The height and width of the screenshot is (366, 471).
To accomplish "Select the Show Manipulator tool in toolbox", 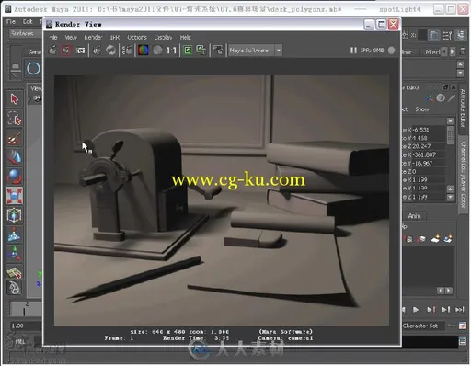I will [x=14, y=254].
